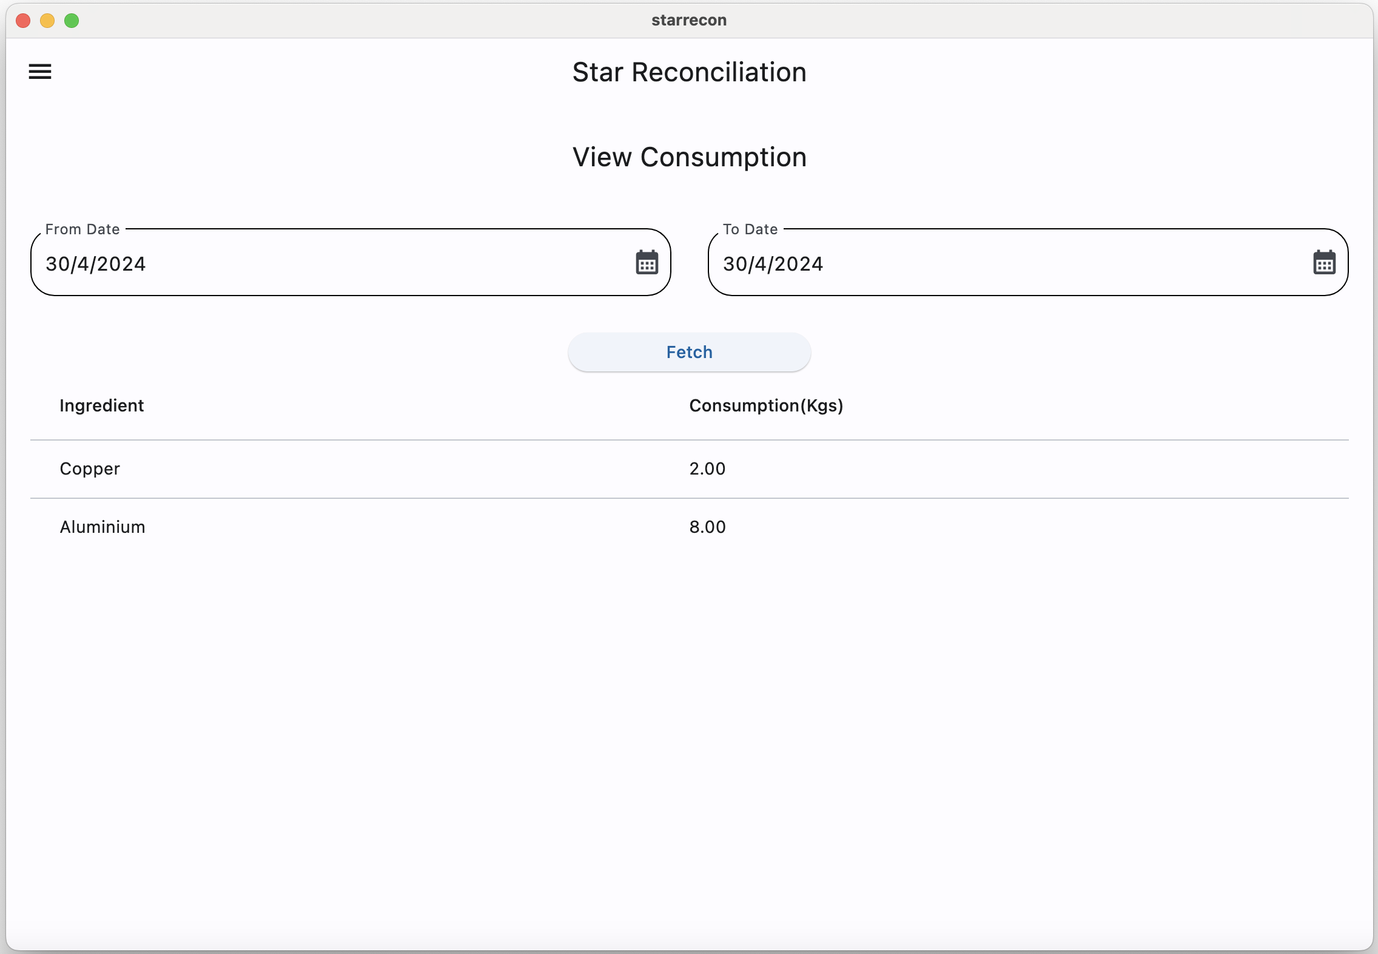Click the Star Reconciliation app title

[689, 72]
